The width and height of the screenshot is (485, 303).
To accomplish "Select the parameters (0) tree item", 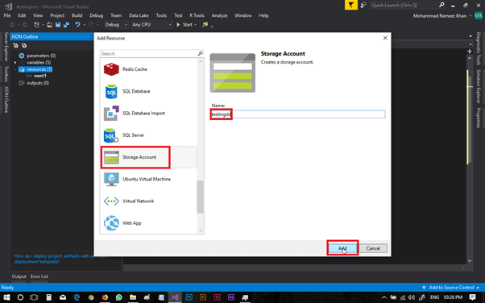I will click(41, 56).
